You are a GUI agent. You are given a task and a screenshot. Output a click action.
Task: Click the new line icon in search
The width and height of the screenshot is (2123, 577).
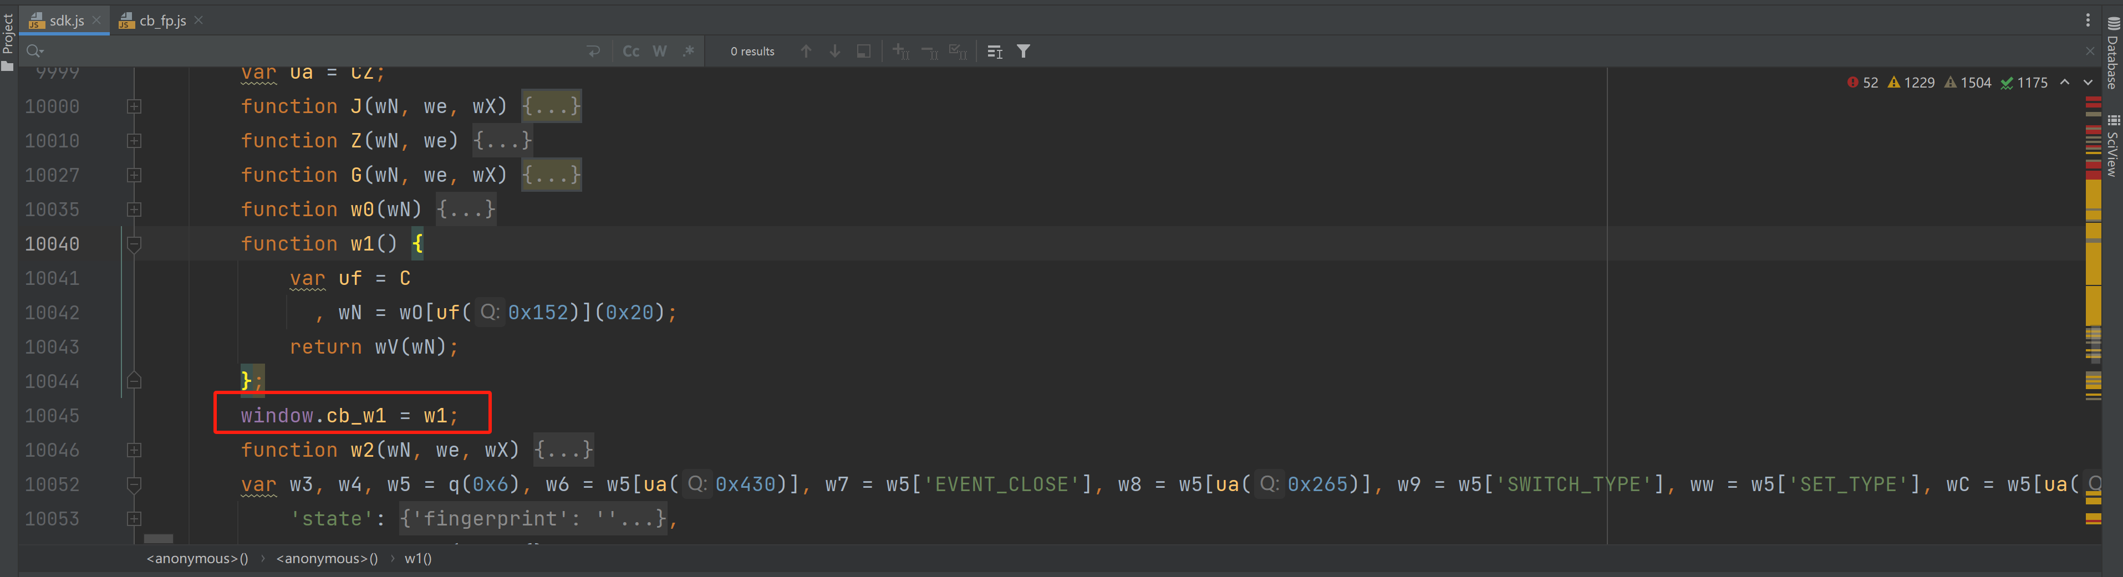tap(593, 51)
